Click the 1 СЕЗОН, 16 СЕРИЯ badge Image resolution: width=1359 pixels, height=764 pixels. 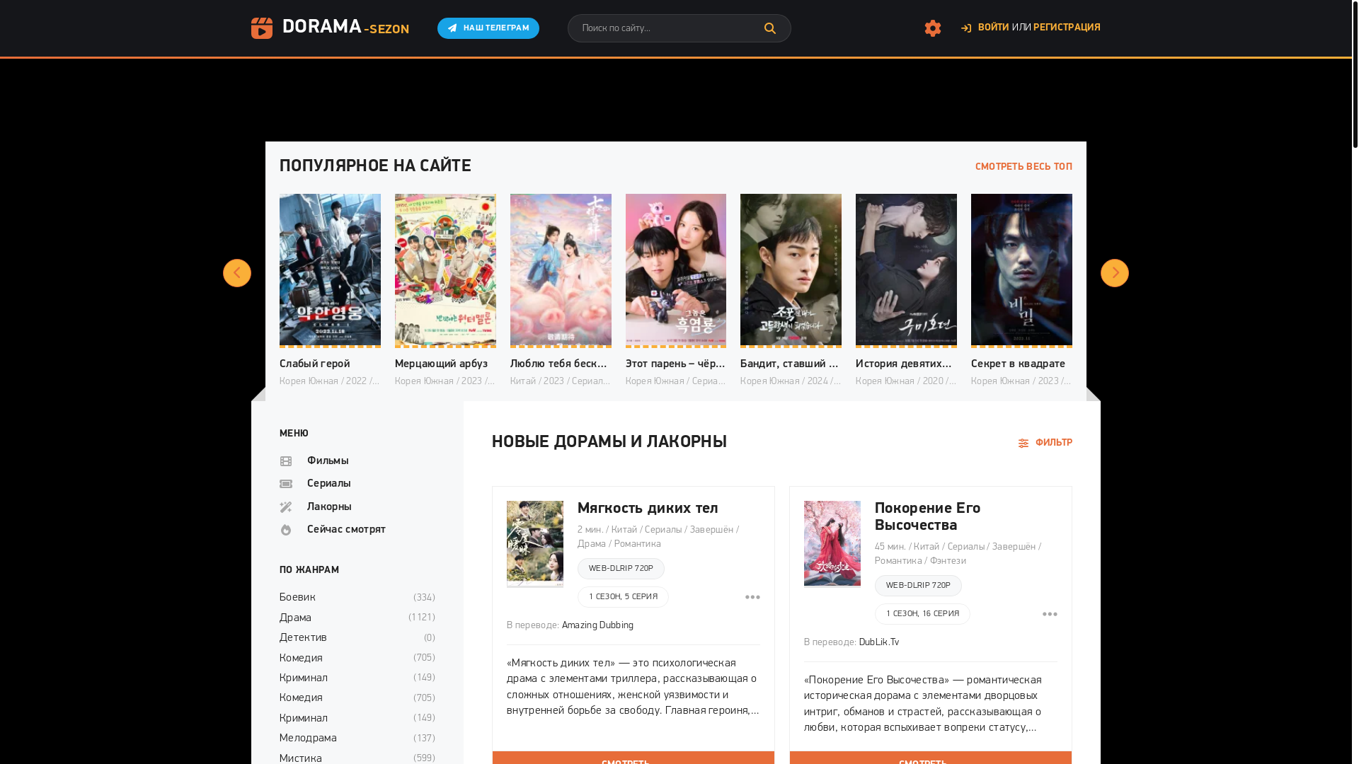922,614
